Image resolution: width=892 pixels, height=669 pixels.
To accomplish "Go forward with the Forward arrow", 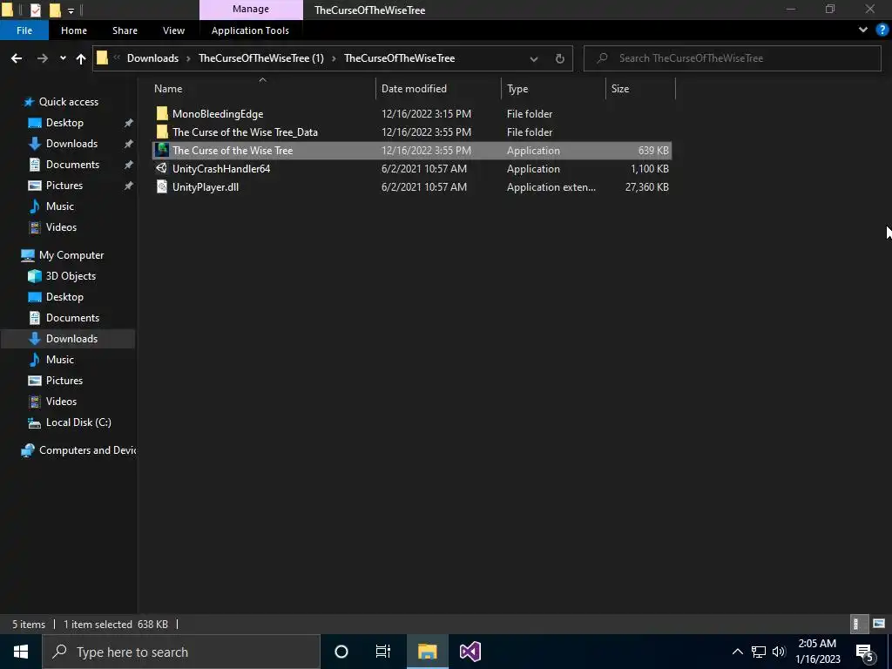I will (43, 58).
